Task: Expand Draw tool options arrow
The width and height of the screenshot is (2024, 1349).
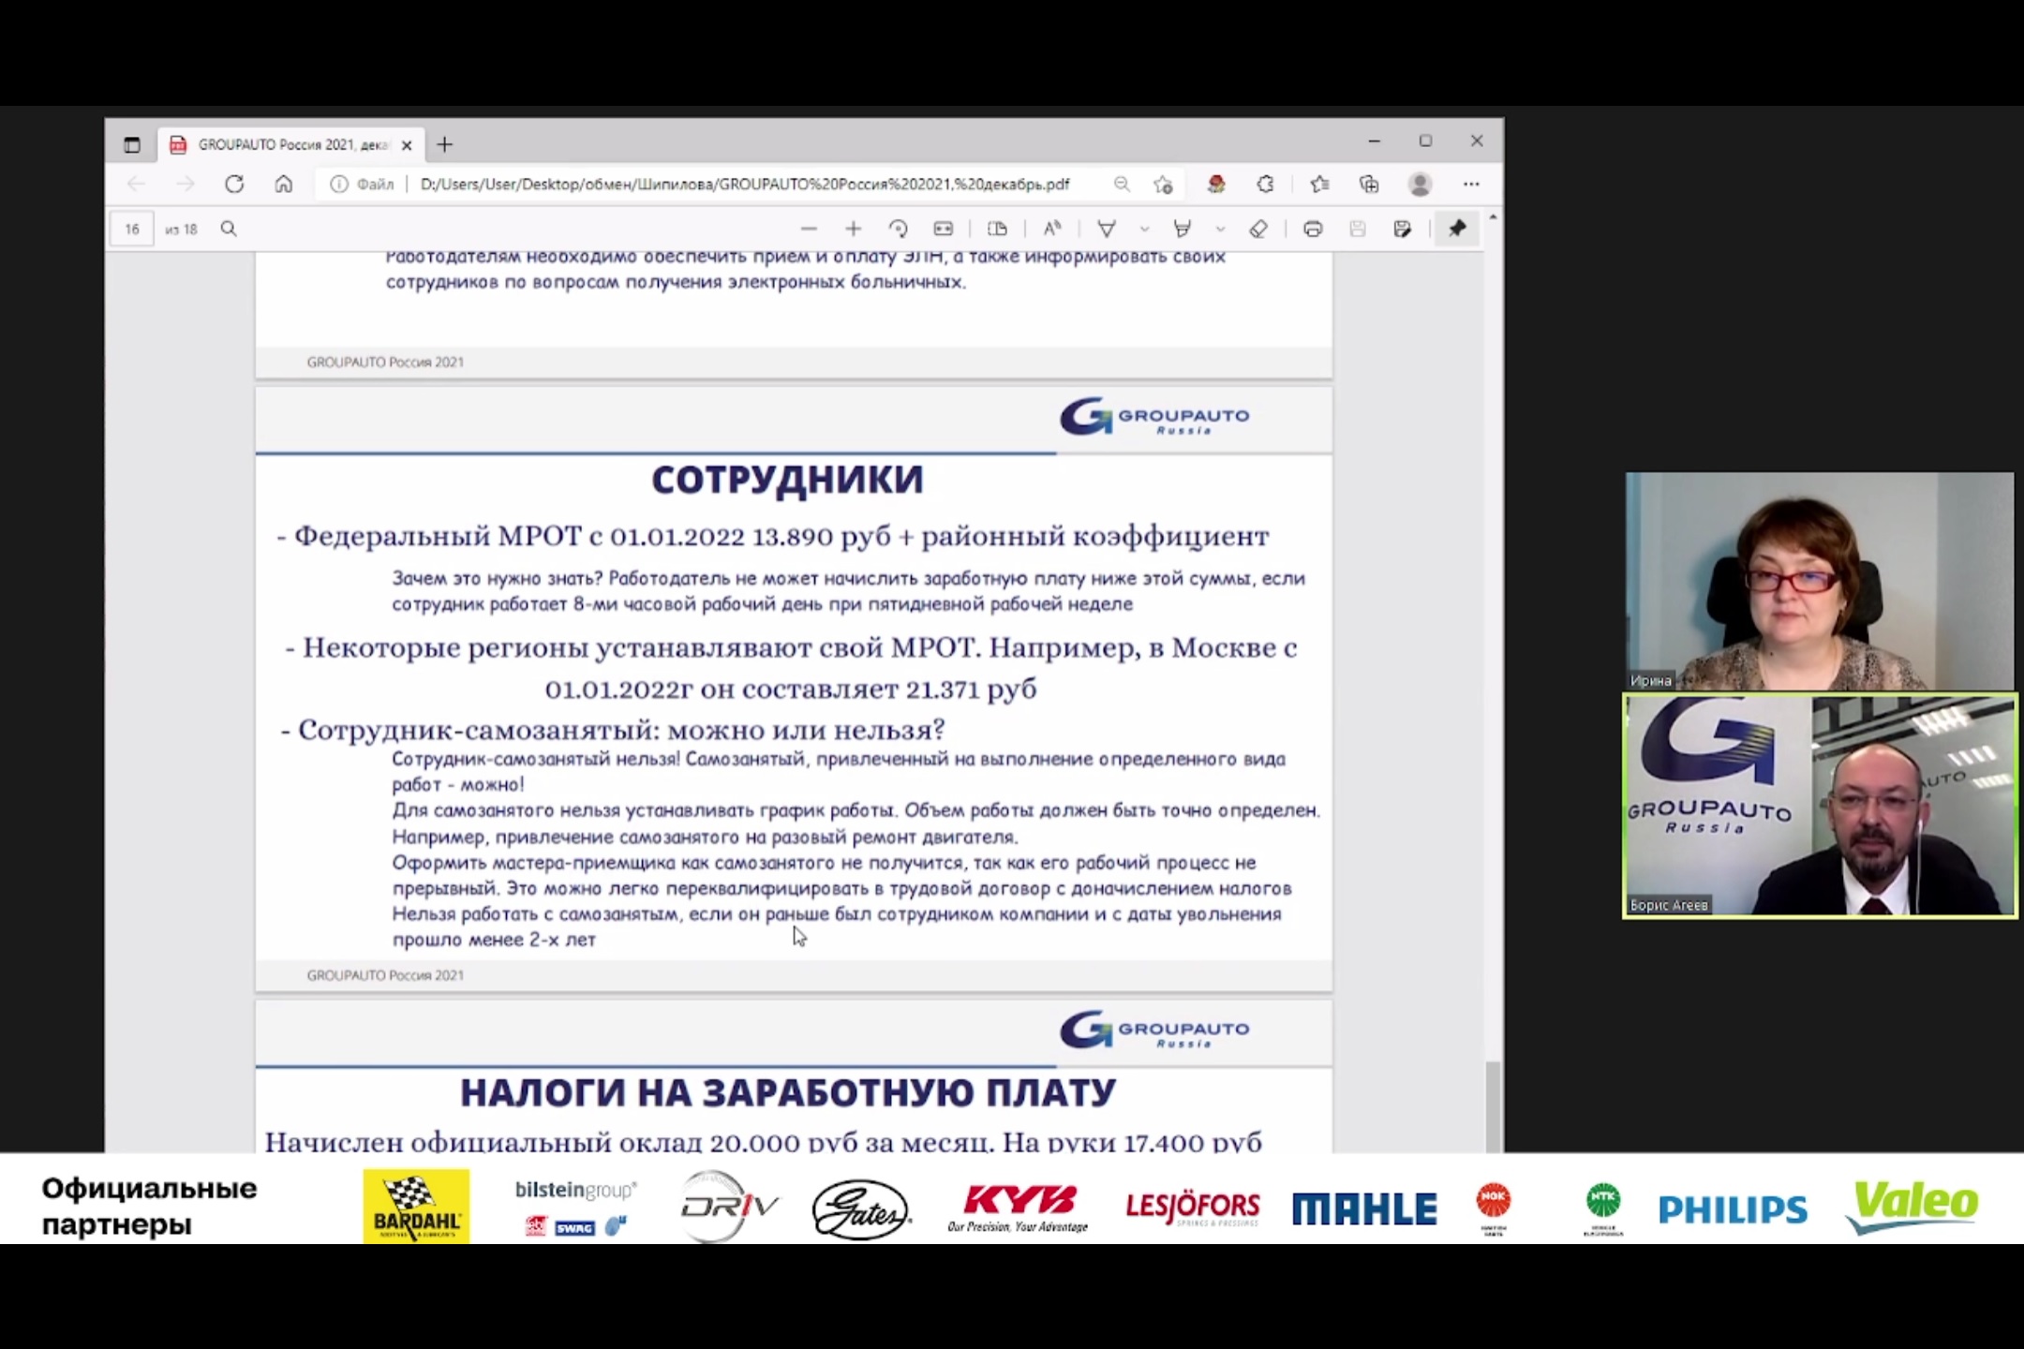Action: pos(1144,230)
